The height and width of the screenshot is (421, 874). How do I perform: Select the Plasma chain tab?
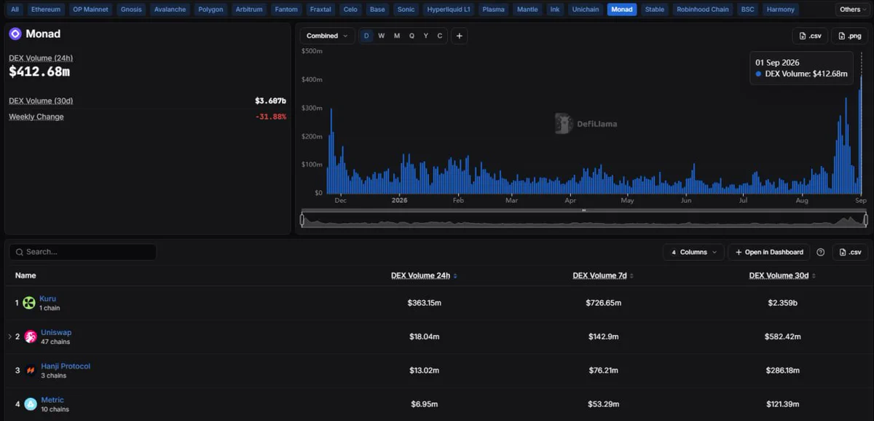tap(494, 9)
